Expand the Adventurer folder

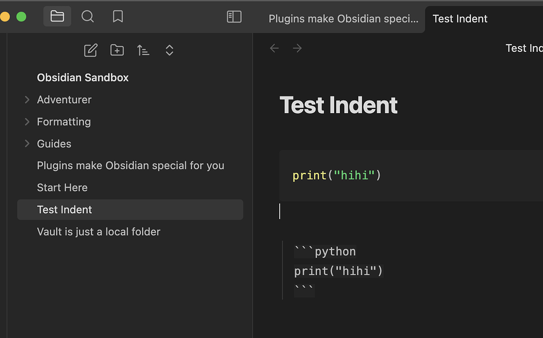27,100
